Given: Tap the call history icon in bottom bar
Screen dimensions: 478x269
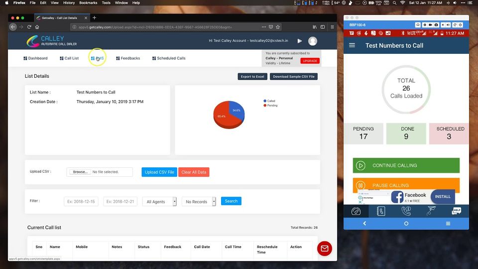Looking at the screenshot, I should click(406, 211).
